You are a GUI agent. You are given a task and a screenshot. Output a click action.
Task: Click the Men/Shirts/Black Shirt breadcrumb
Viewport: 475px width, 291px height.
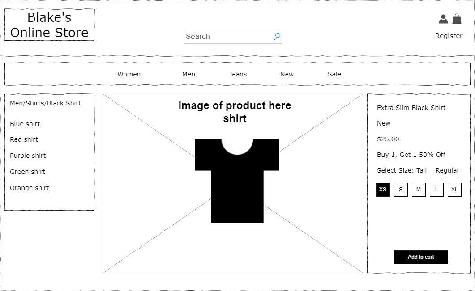(x=45, y=103)
